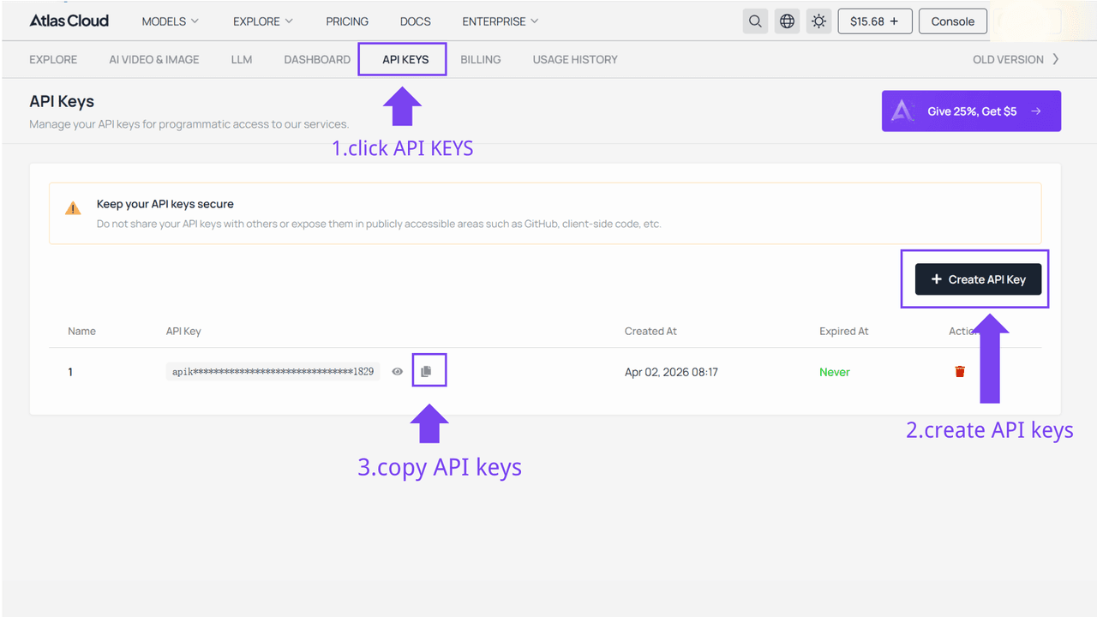
Task: Click the search magnifier icon
Action: click(x=755, y=21)
